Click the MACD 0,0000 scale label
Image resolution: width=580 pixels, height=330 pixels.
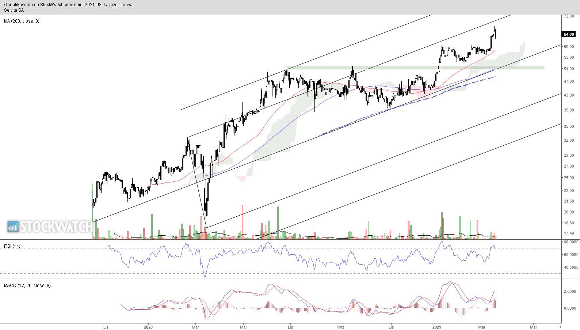pos(570,308)
